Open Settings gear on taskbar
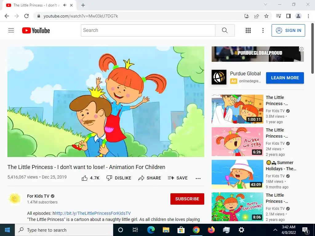 (x=241, y=230)
